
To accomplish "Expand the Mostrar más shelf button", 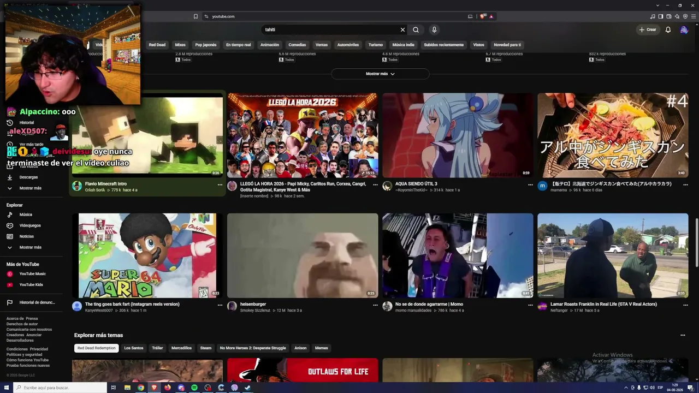I will tap(380, 74).
